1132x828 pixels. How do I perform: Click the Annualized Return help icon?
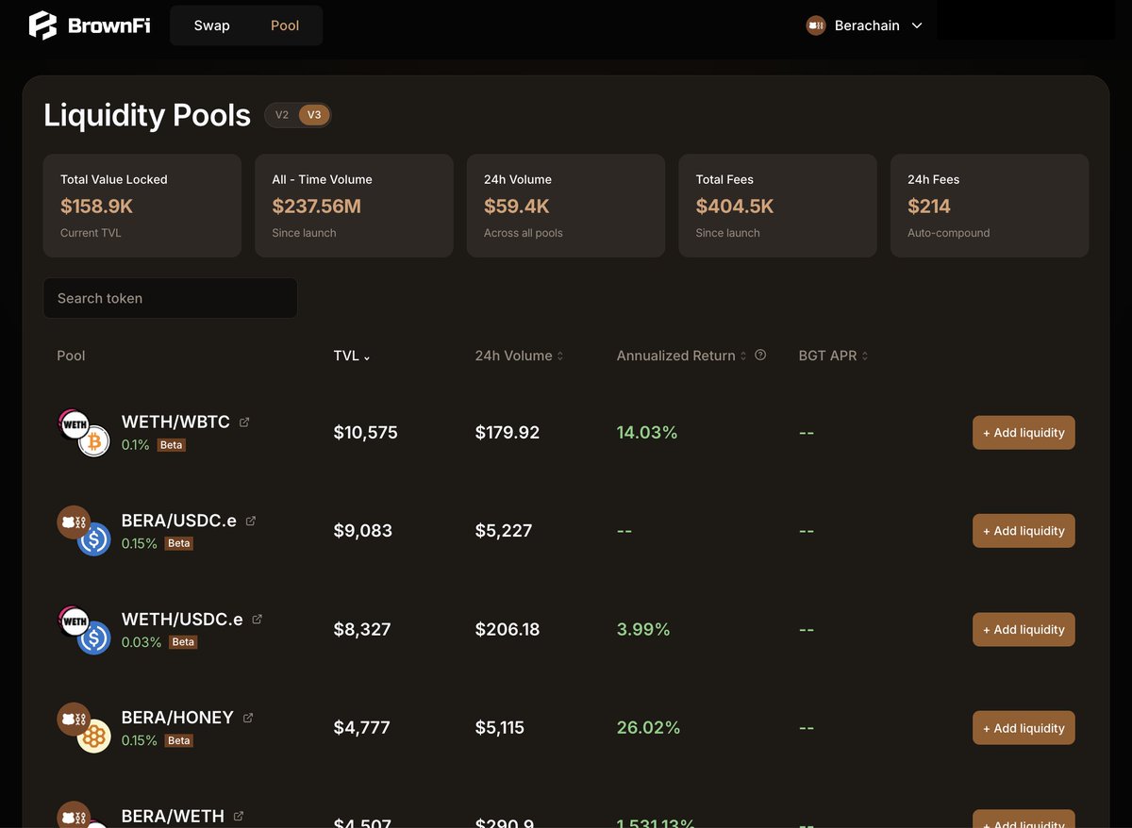pos(760,356)
